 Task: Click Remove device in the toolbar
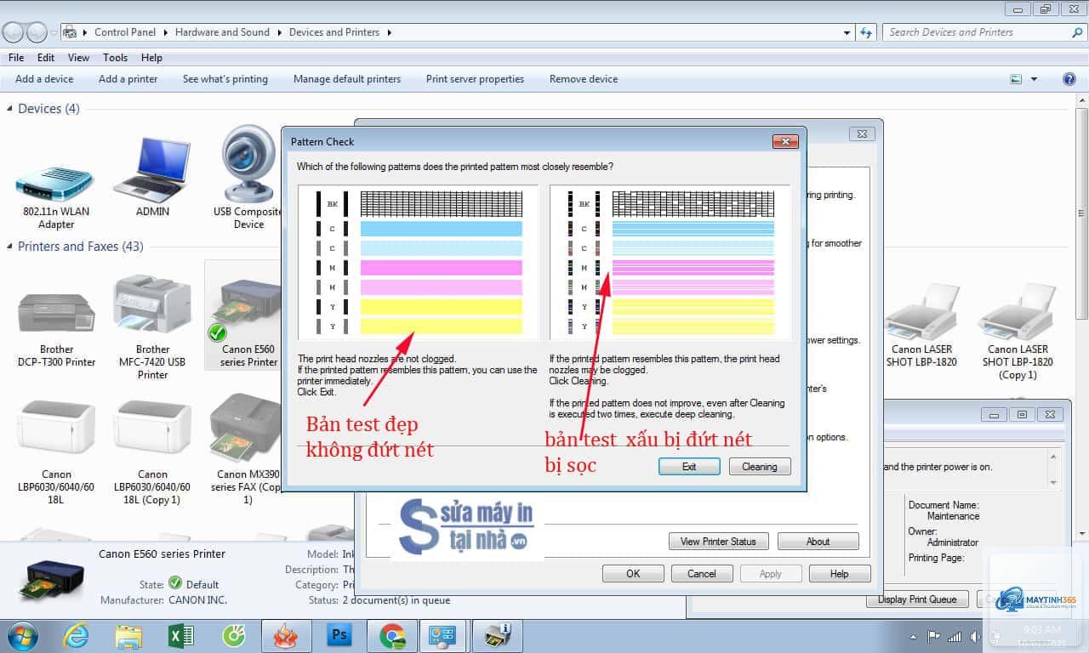tap(584, 79)
